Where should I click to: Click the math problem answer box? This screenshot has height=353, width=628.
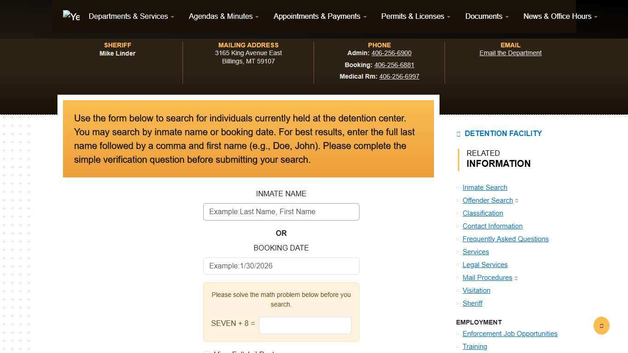click(305, 325)
